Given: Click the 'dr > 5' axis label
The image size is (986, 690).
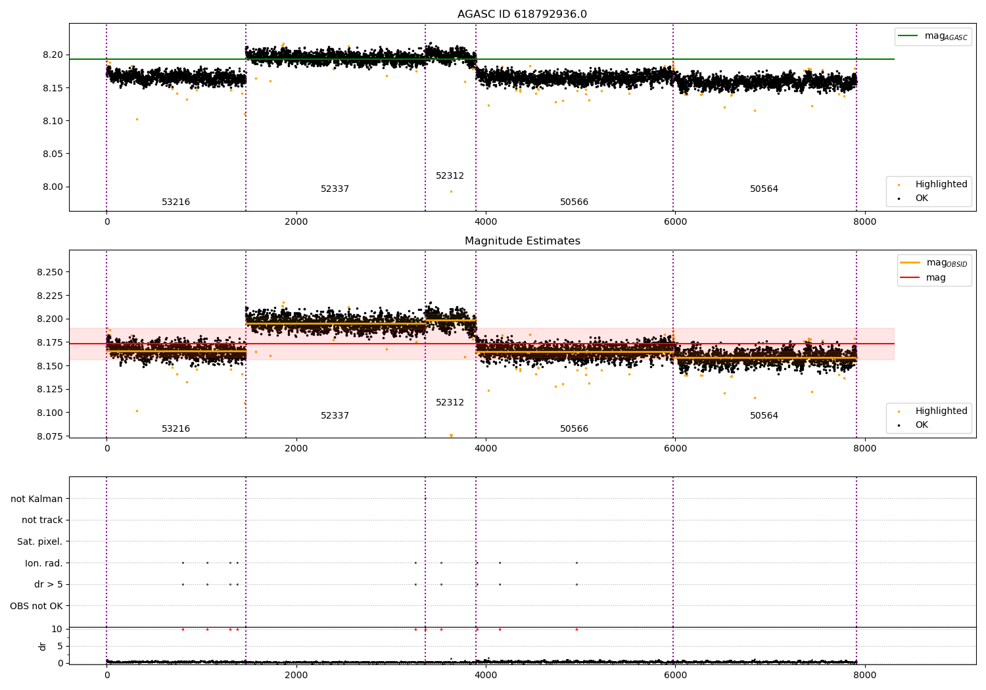Looking at the screenshot, I should coord(49,584).
